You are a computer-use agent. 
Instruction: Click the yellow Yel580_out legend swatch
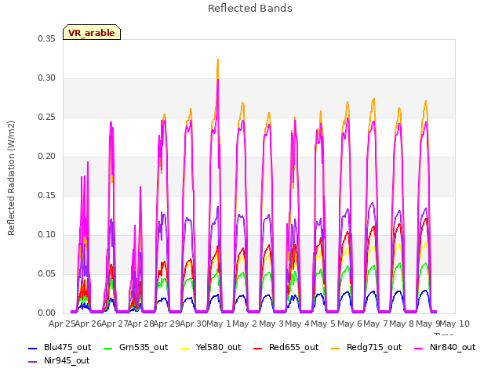coord(185,348)
